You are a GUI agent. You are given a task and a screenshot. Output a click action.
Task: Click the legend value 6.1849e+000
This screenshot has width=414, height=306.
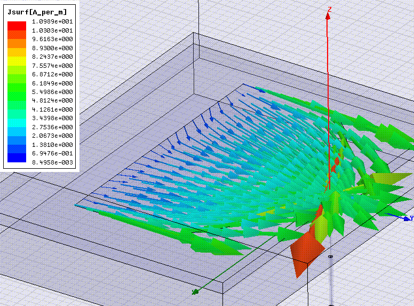point(52,83)
